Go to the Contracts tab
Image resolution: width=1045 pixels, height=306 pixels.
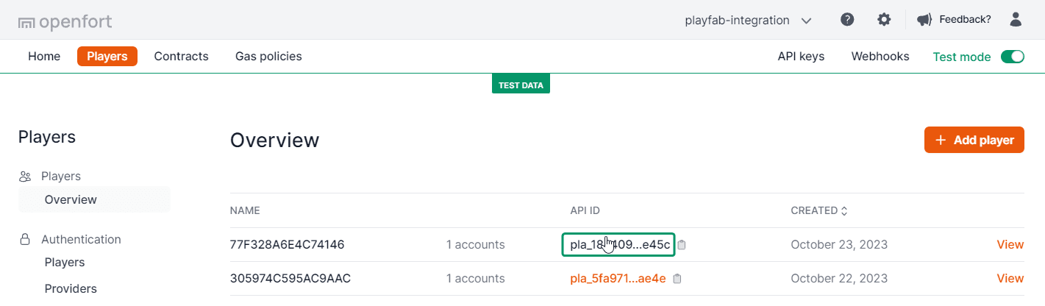tap(181, 56)
